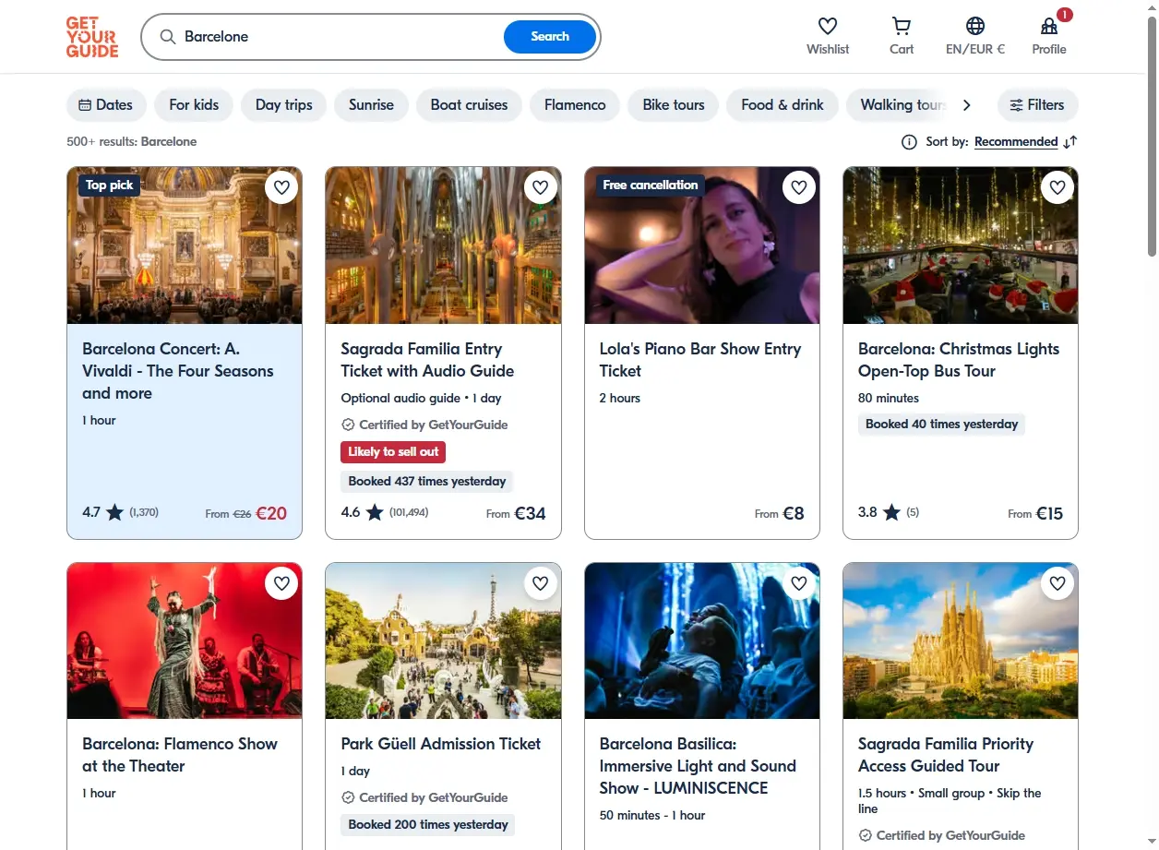The height and width of the screenshot is (850, 1159).
Task: Add Park Güell Admission Ticket to wishlist
Action: pyautogui.click(x=541, y=583)
